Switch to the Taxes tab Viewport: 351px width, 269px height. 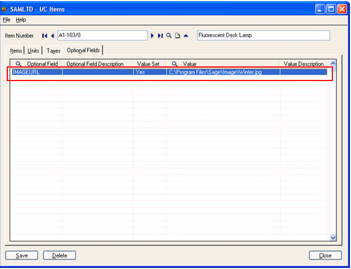(x=54, y=51)
